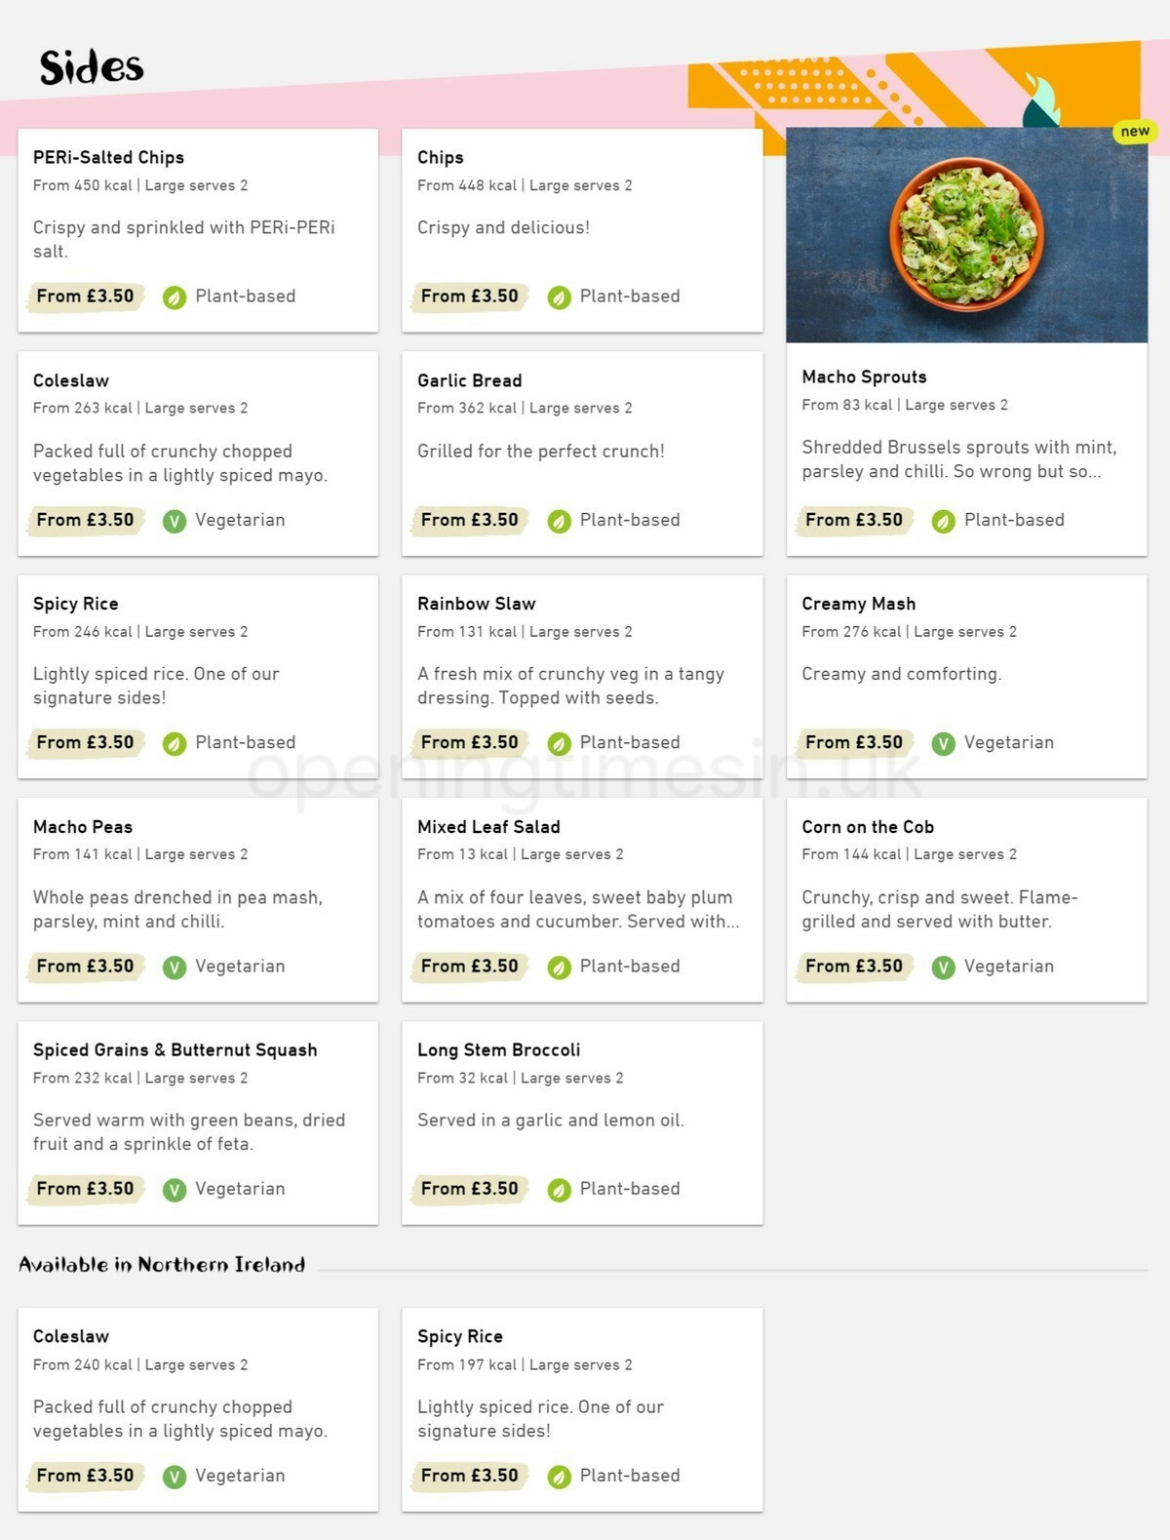The width and height of the screenshot is (1170, 1540).
Task: Select the Vegetarian icon beside Coleslaw
Action: [x=174, y=520]
